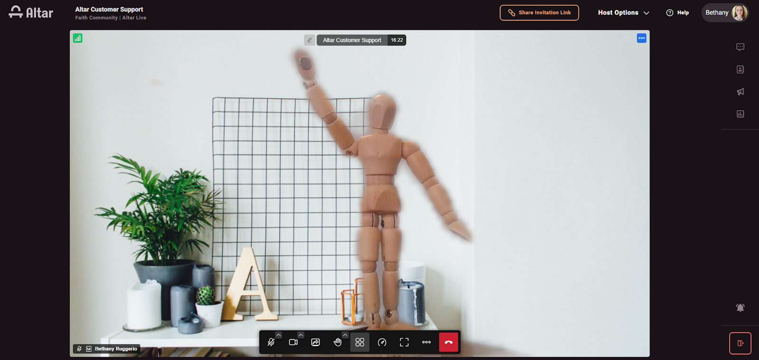Click the Bethany profile avatar

click(x=739, y=13)
